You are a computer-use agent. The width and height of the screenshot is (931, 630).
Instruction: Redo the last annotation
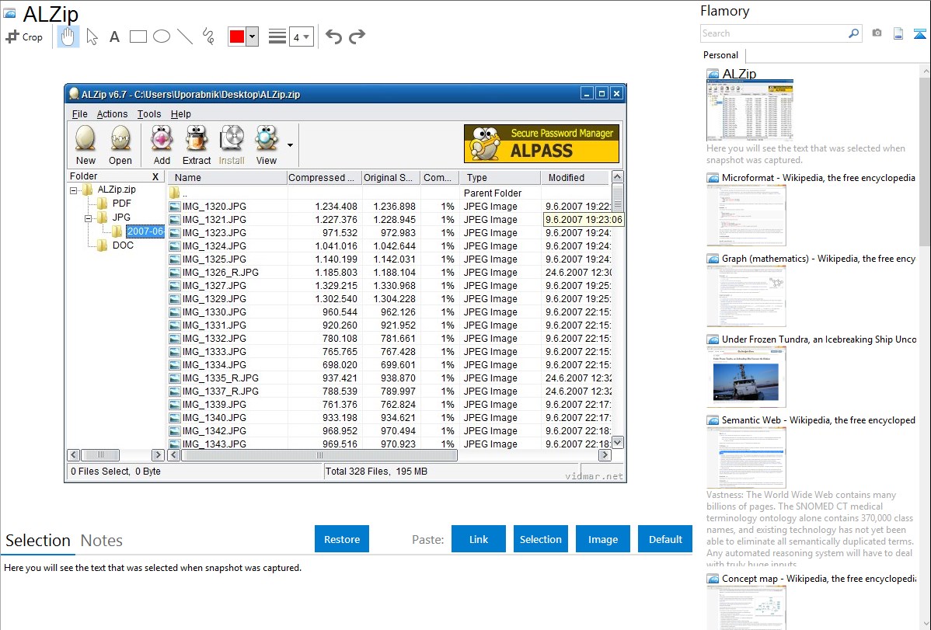tap(357, 37)
